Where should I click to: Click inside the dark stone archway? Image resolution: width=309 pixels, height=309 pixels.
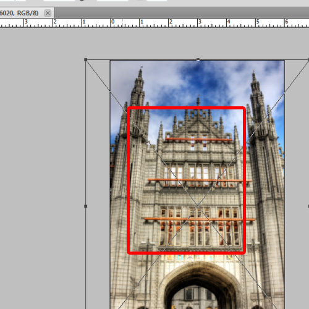pos(198,292)
